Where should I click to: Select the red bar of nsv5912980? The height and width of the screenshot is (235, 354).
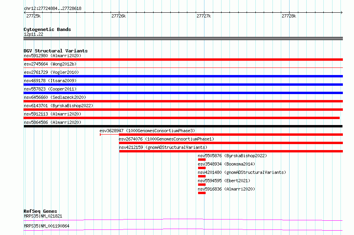coord(183,60)
